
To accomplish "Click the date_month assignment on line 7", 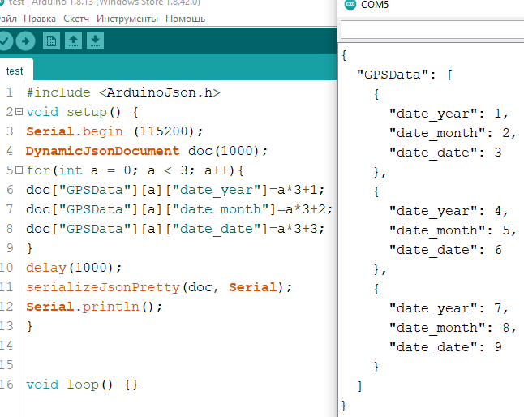I will (x=179, y=209).
